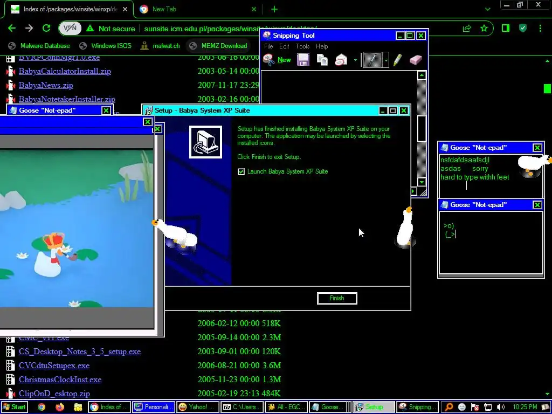
Task: Click the browser page scrollbar thumb
Action: (547, 88)
